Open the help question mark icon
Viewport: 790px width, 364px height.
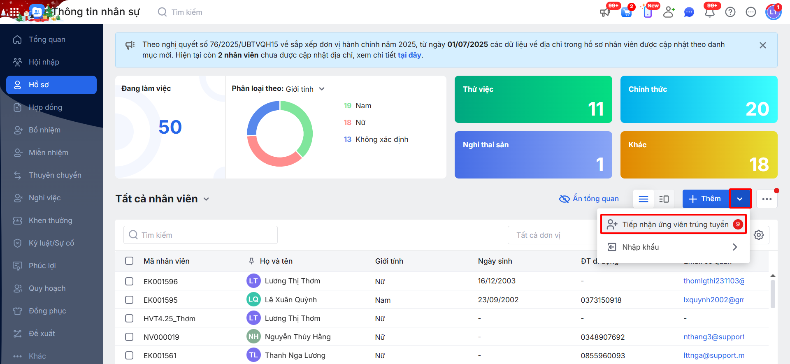[x=730, y=12]
